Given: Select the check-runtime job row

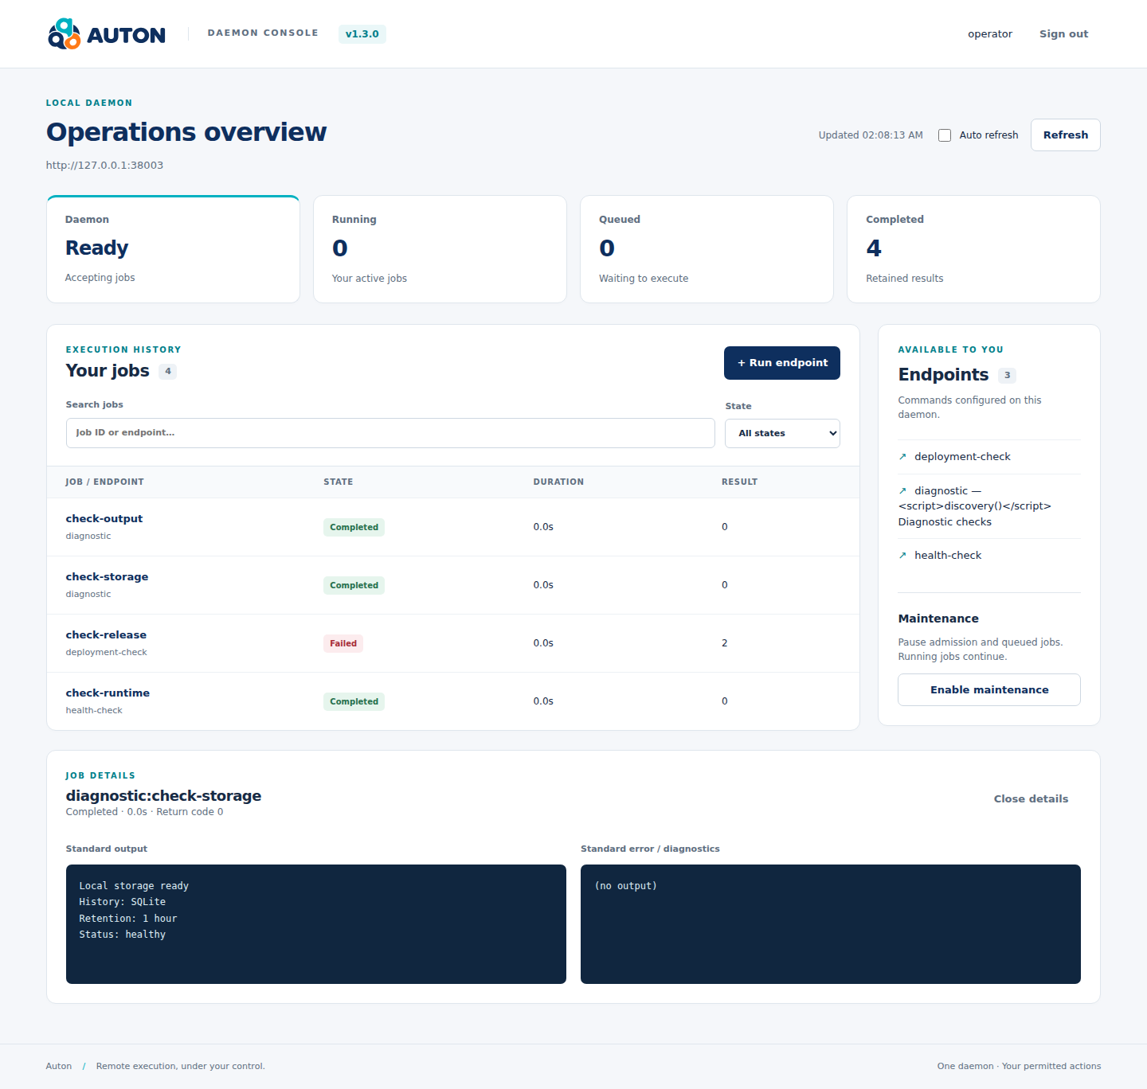Looking at the screenshot, I should tap(453, 701).
